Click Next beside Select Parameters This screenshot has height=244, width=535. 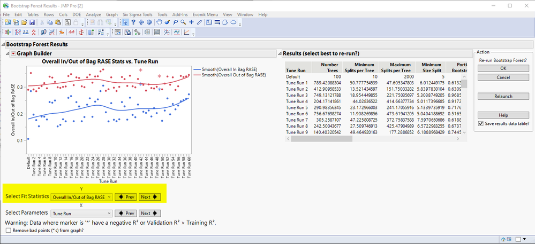tap(150, 214)
